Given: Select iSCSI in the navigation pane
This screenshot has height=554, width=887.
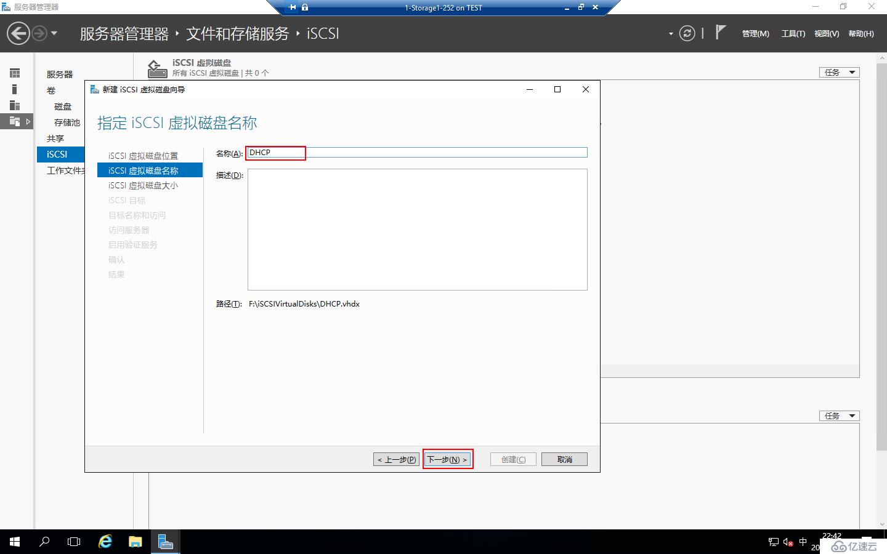Looking at the screenshot, I should point(61,155).
